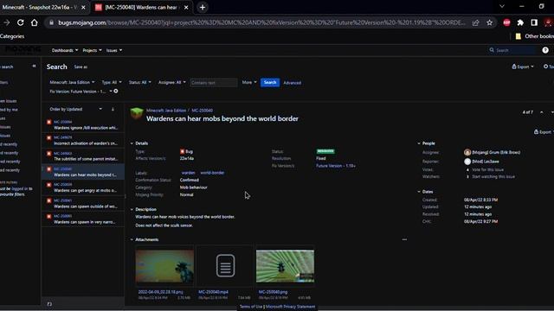Collapse the Description section
This screenshot has height=311, width=554.
(132, 209)
